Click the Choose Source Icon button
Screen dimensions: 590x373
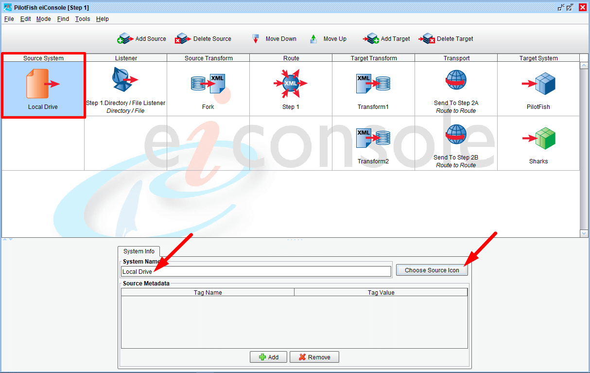pos(432,270)
